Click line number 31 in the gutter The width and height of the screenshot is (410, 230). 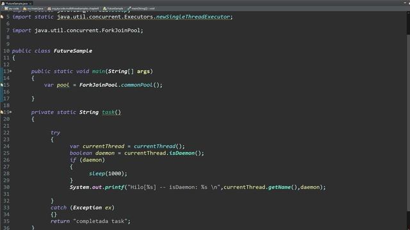coord(6,194)
